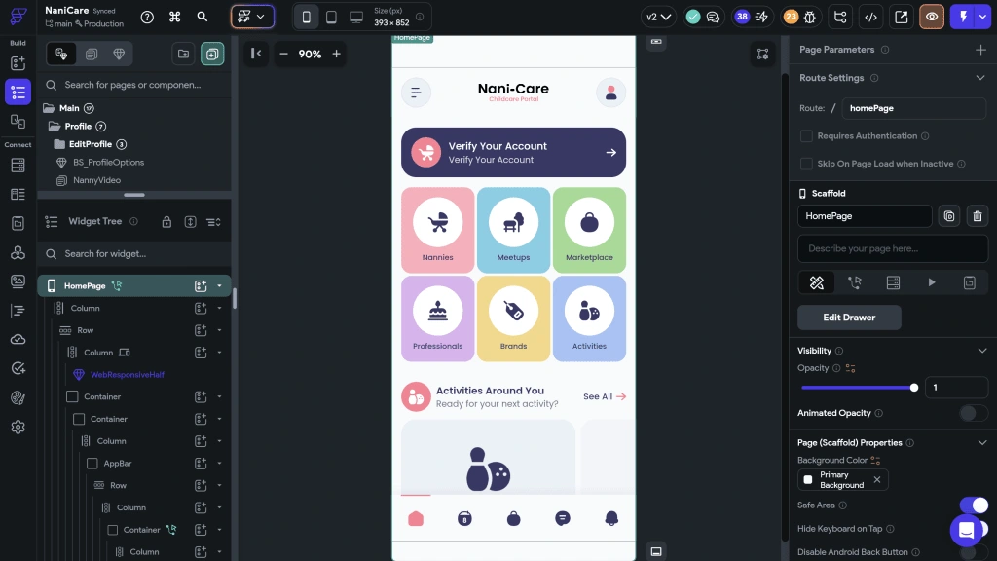Image resolution: width=997 pixels, height=561 pixels.
Task: Select the Nannies tile
Action: tap(437, 230)
